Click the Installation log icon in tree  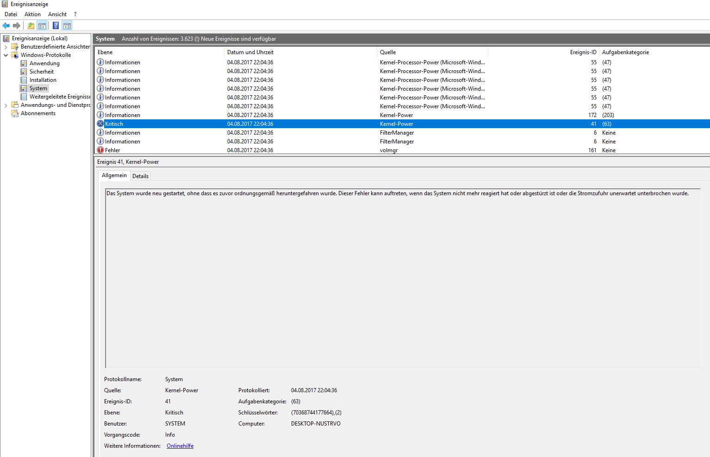[24, 80]
